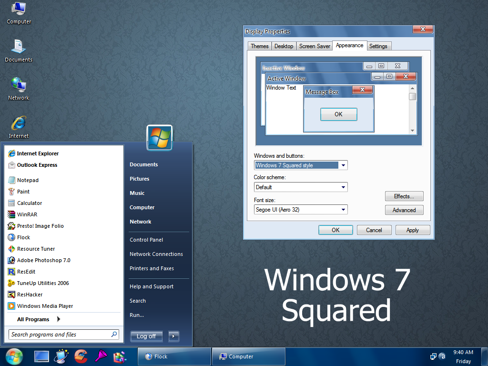Viewport: 488px width, 366px height.
Task: Open the Font size dropdown
Action: [343, 209]
